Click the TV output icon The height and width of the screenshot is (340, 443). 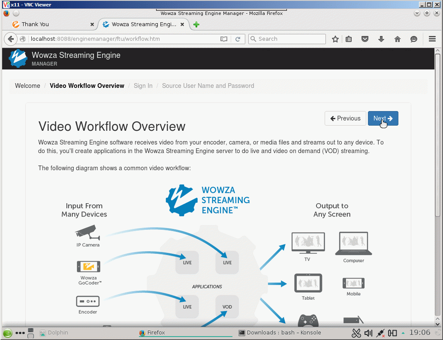(x=308, y=243)
